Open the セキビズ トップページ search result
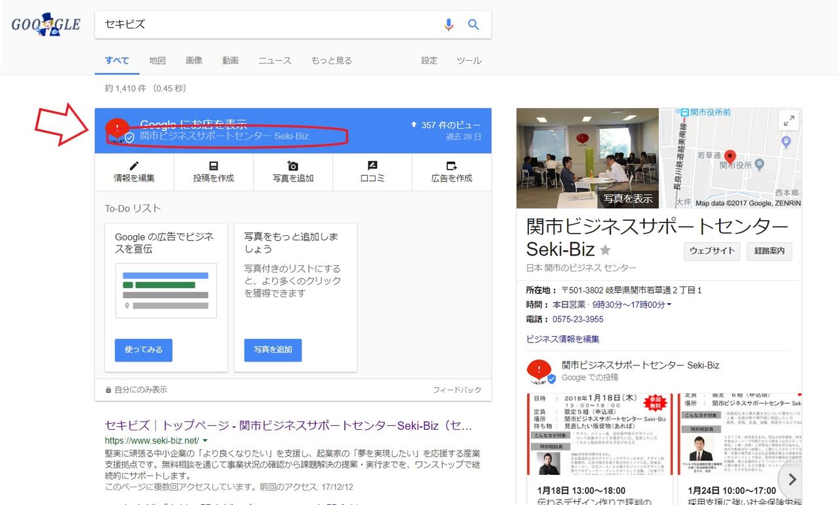 click(288, 426)
